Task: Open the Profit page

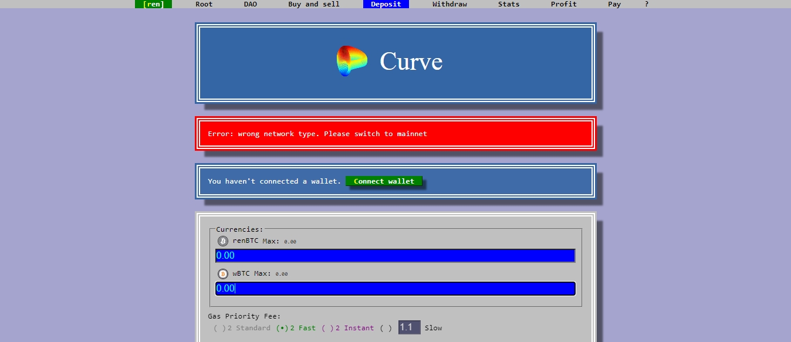Action: click(x=564, y=4)
